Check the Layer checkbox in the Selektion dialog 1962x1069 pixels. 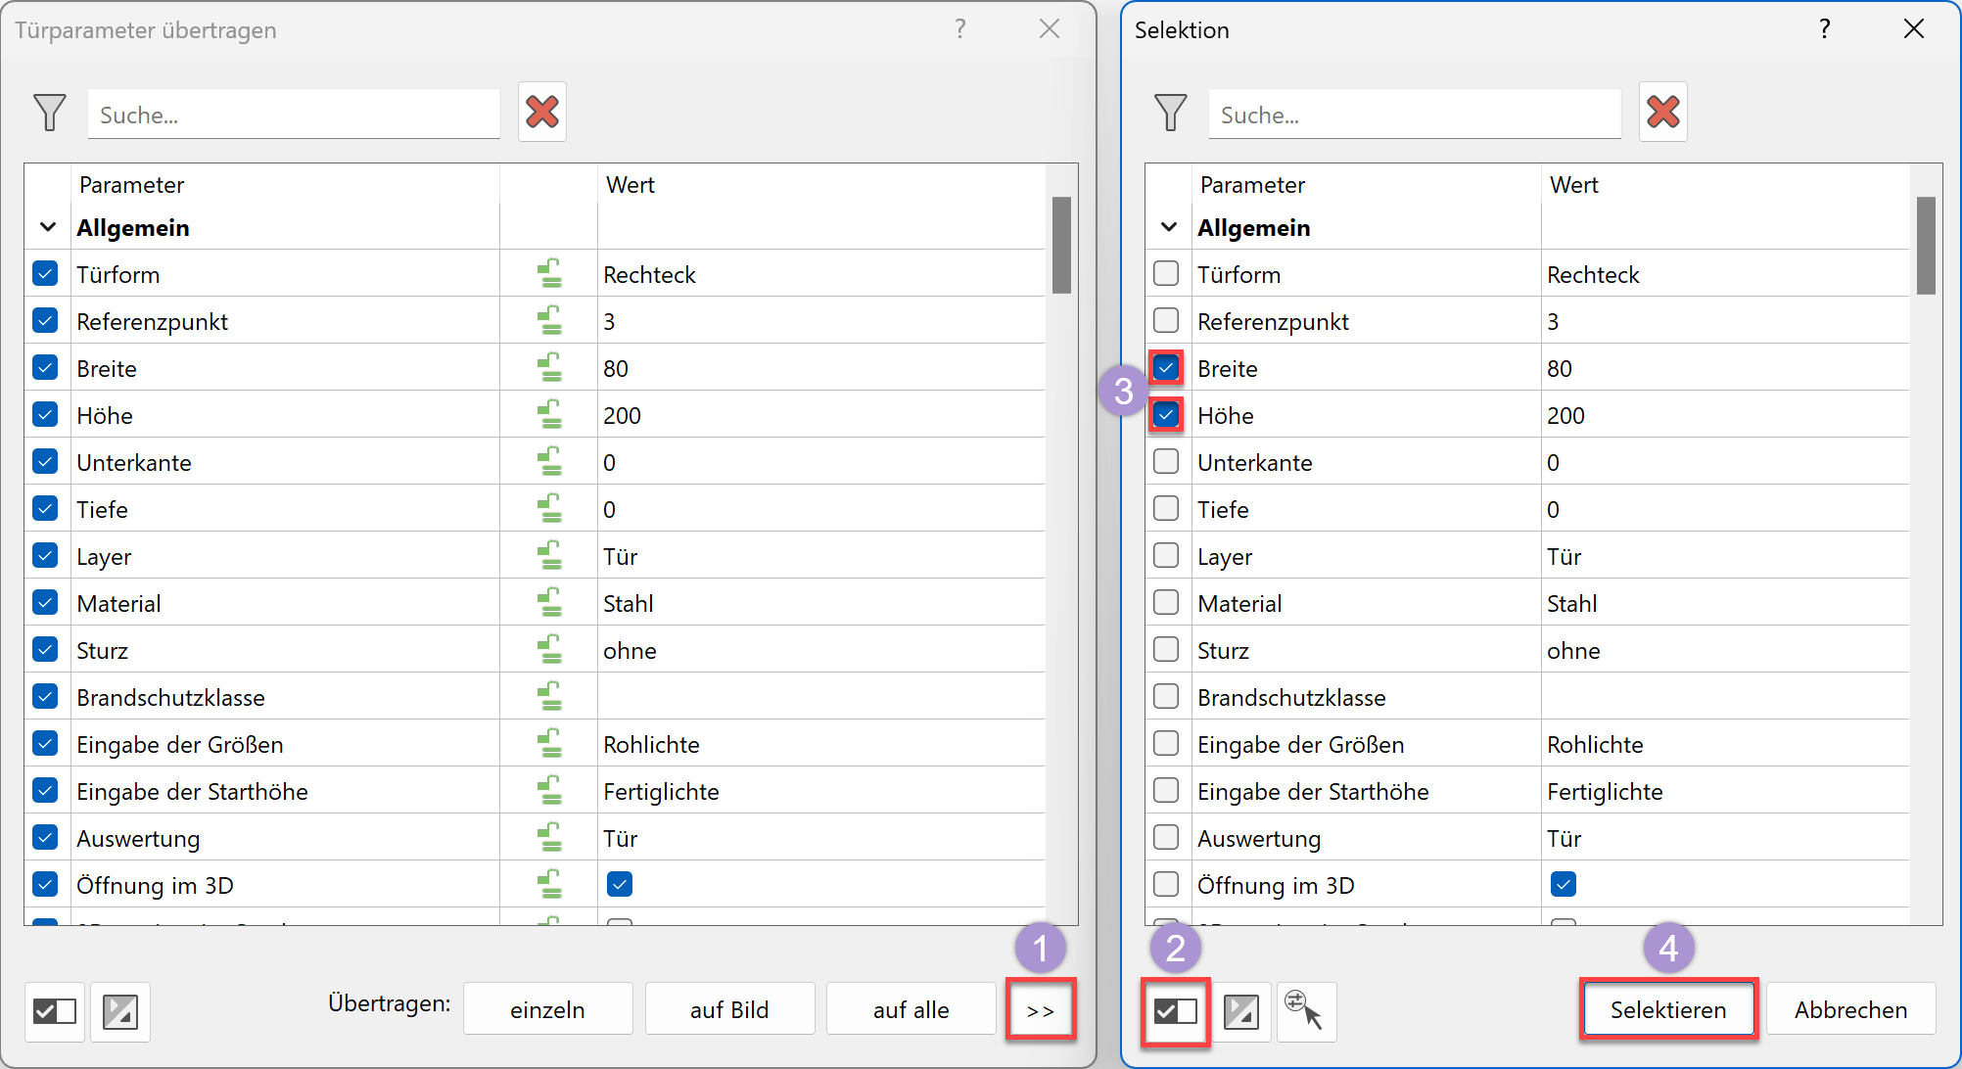(x=1166, y=556)
